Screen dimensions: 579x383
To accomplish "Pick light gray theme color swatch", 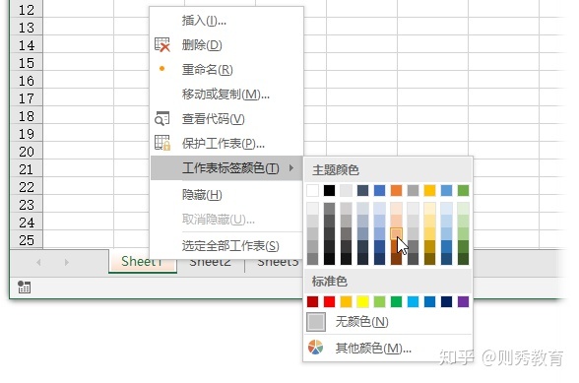I will 346,191.
